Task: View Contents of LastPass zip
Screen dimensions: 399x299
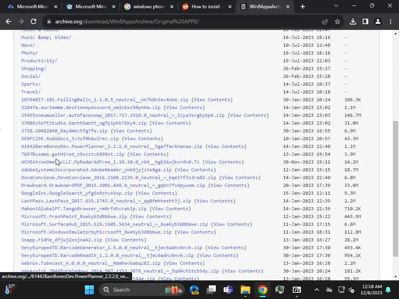Action: (215, 201)
